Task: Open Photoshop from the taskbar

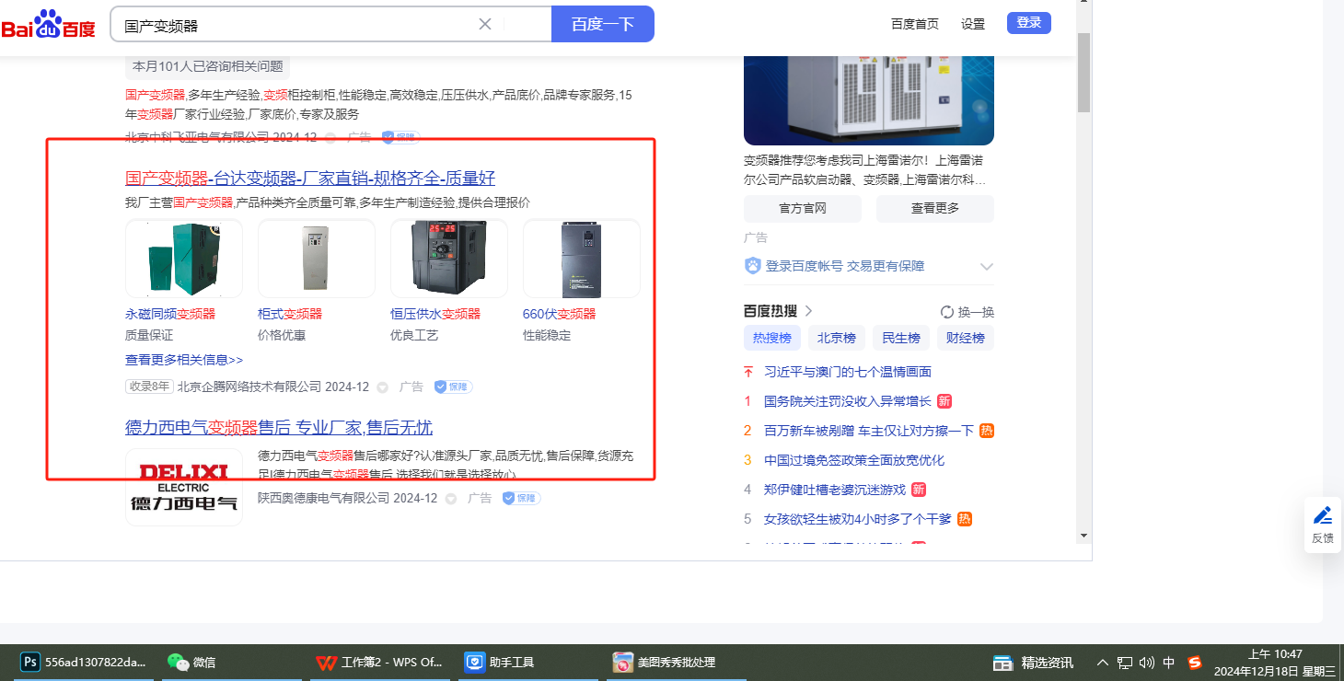Action: [x=85, y=662]
